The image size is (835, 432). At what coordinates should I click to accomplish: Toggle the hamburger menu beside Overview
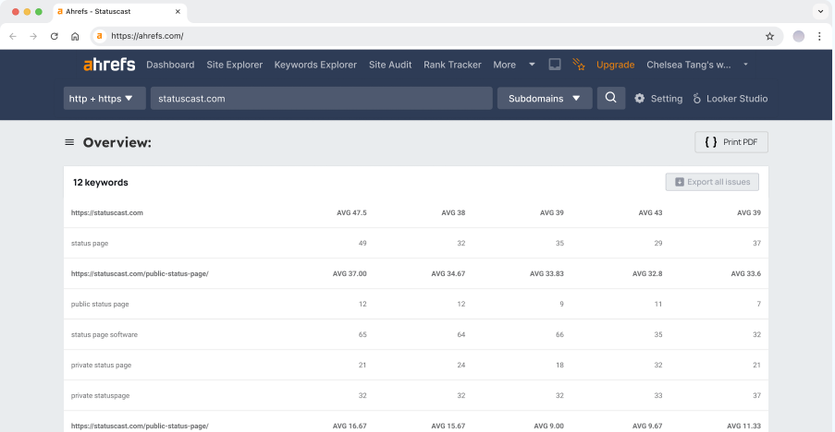(x=69, y=142)
